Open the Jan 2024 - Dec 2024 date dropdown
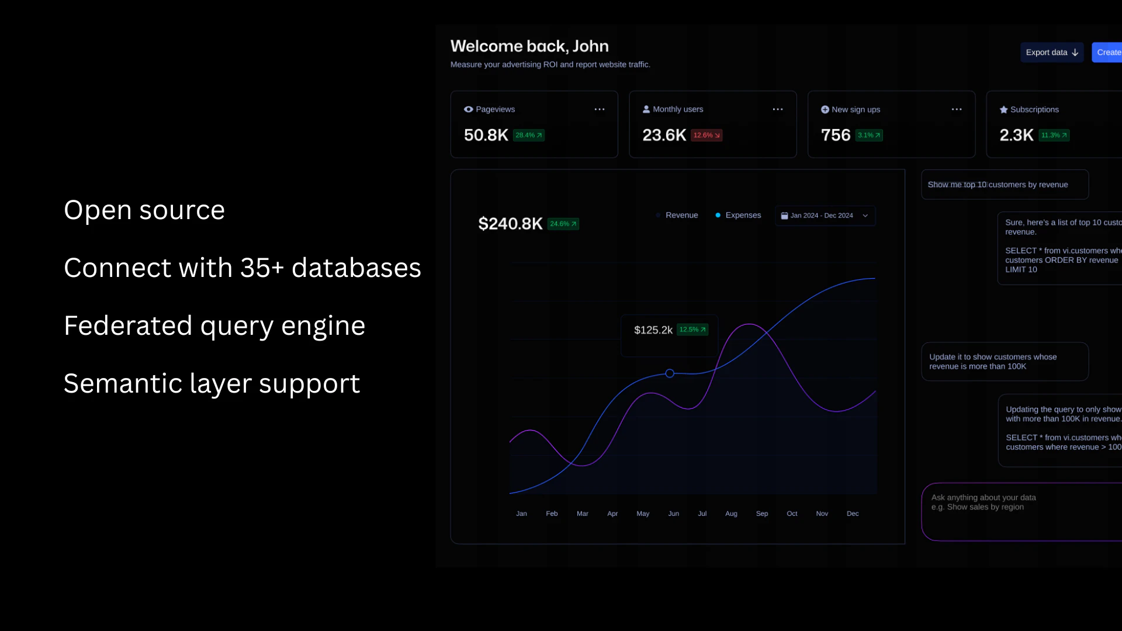Screen dimensions: 1122x631 tap(825, 215)
